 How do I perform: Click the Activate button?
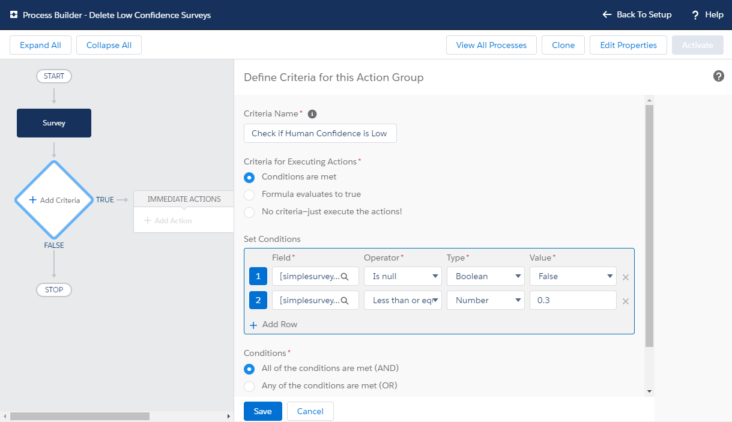click(698, 45)
